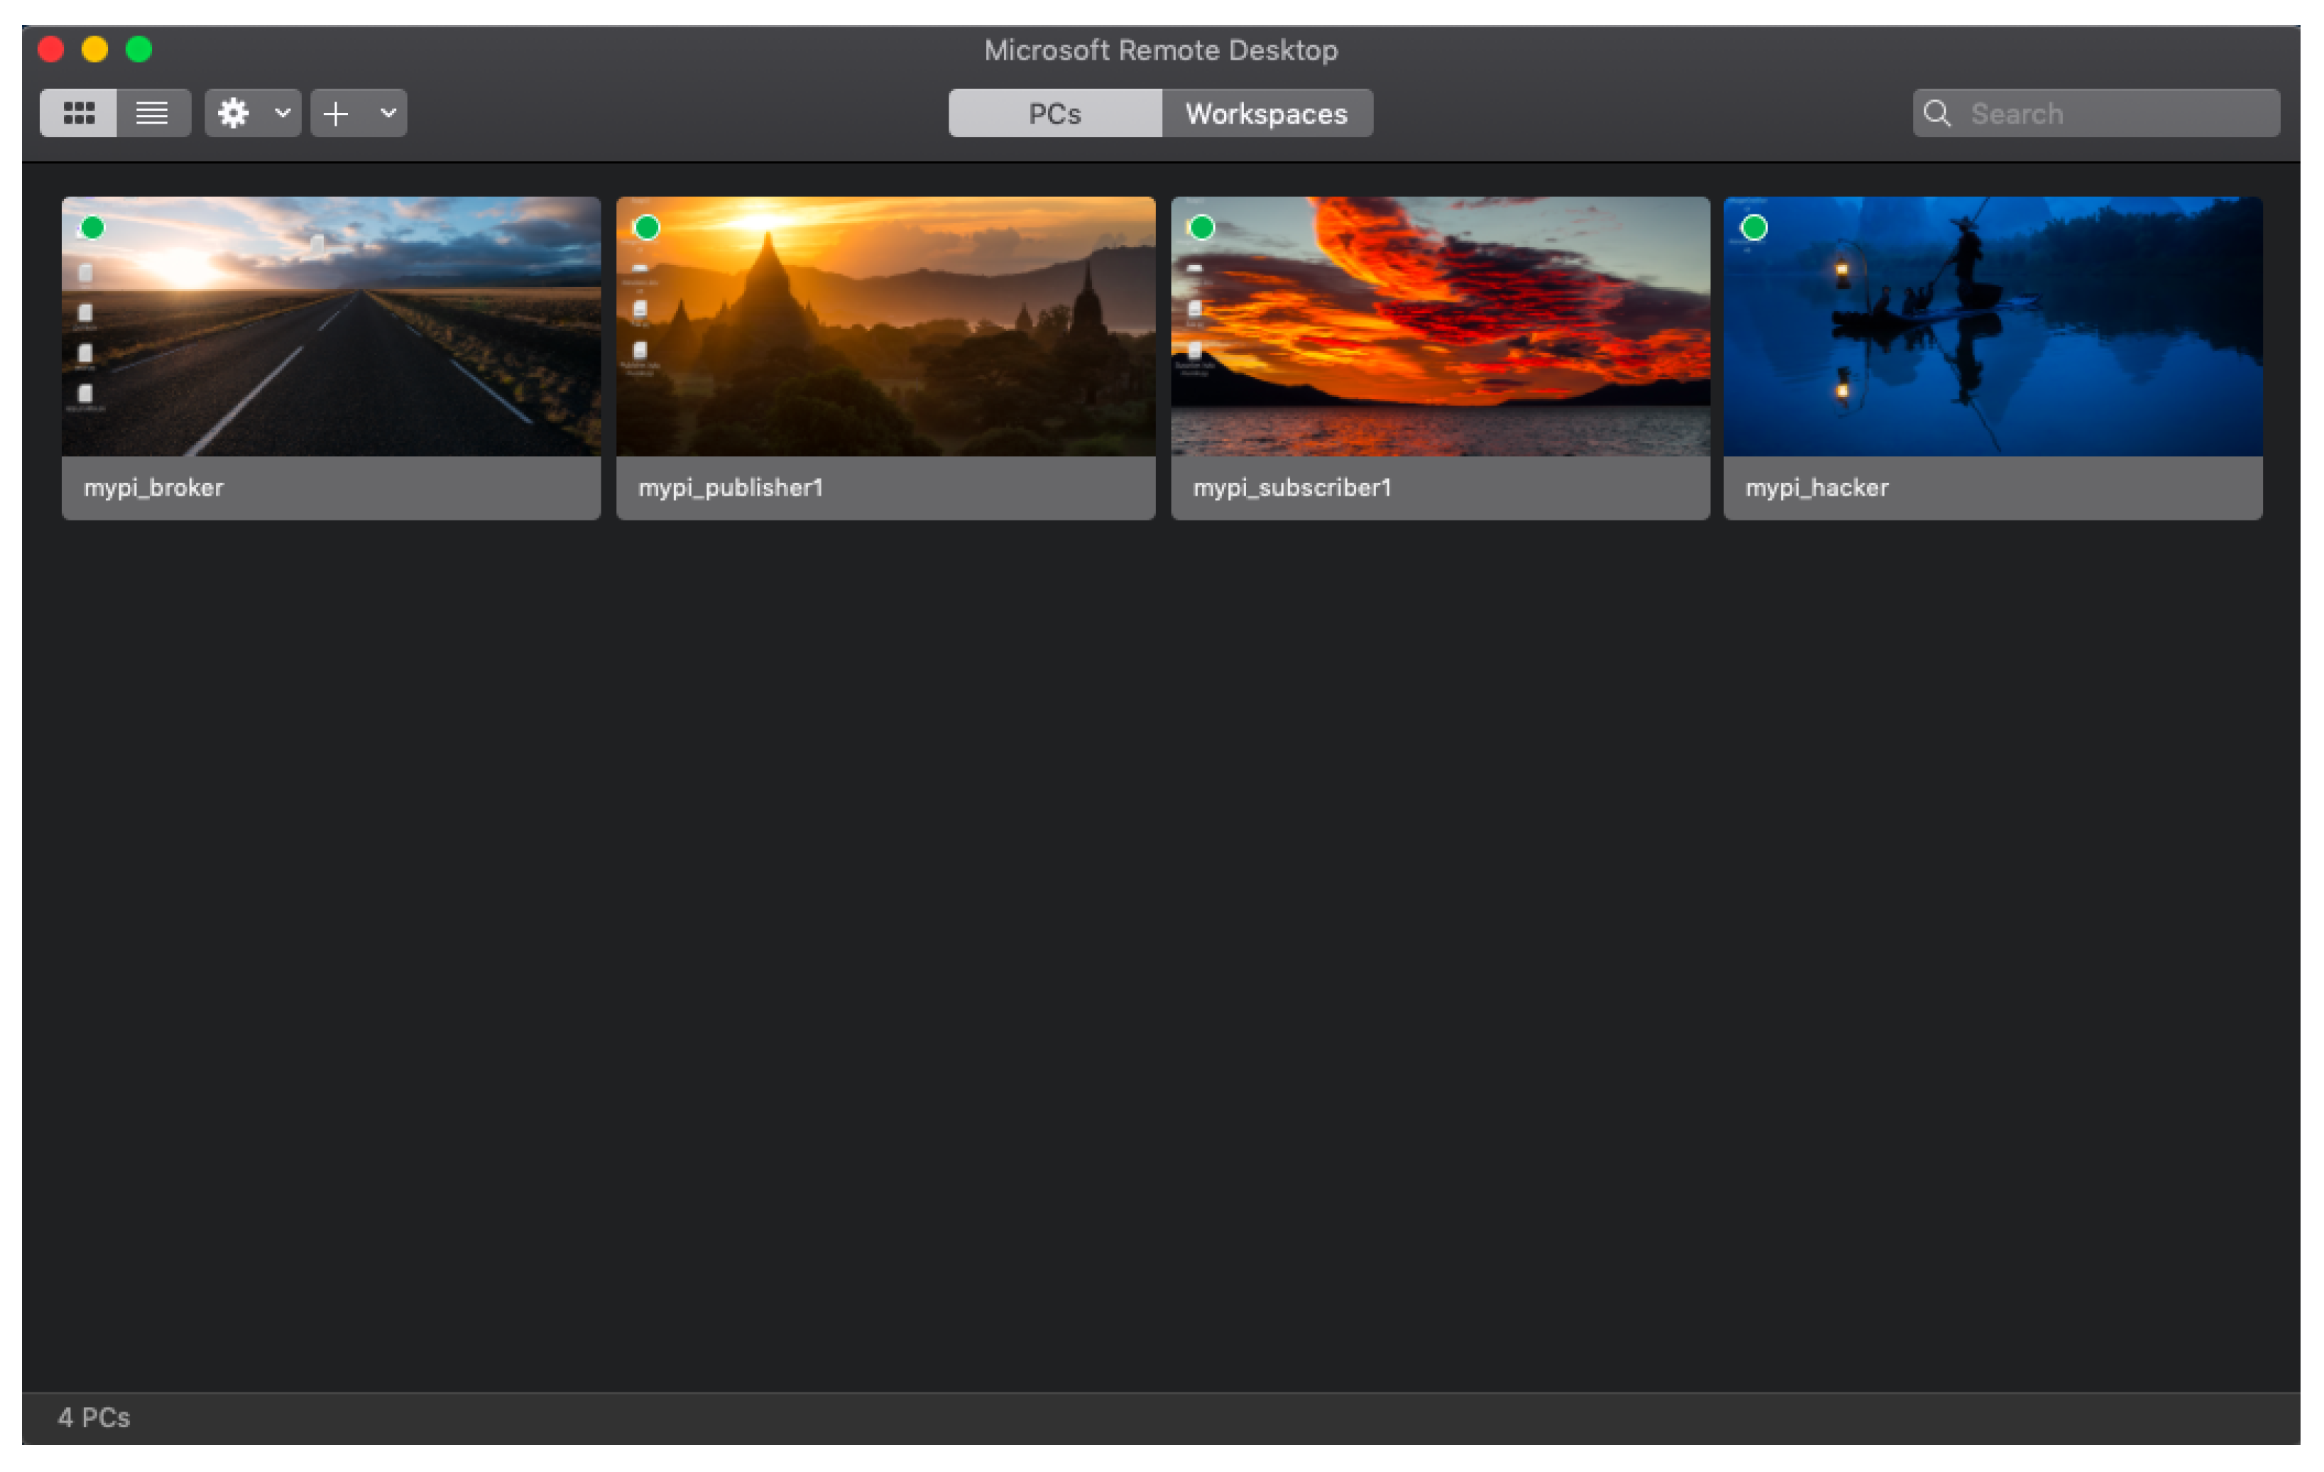Switch to list view layout
2324x1472 pixels.
(x=153, y=114)
